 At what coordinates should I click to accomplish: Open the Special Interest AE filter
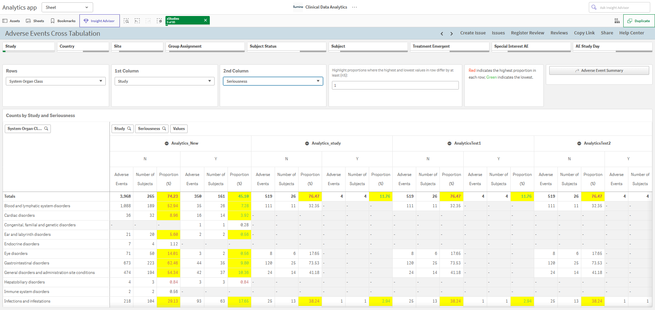pos(531,47)
